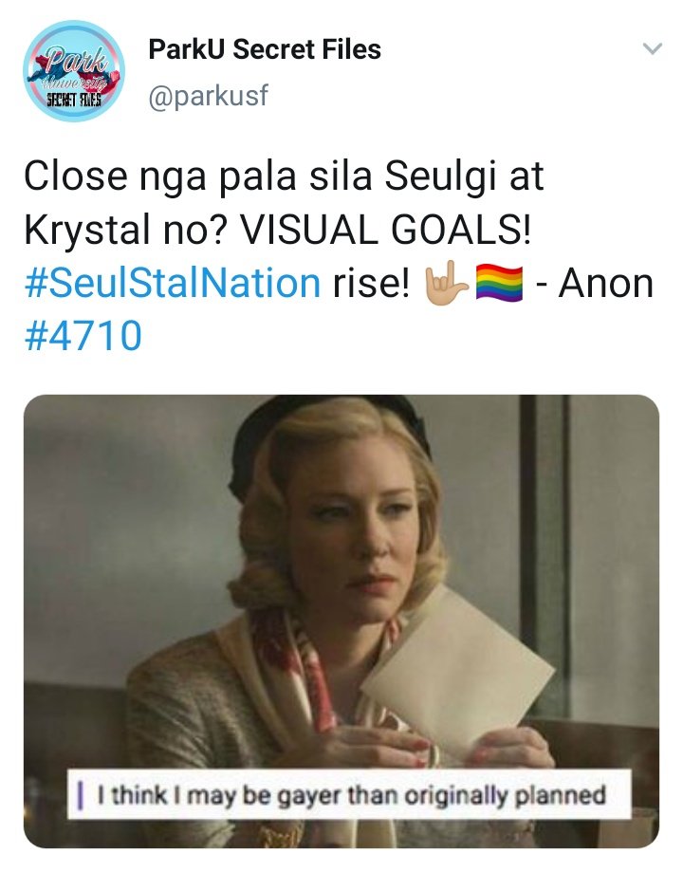This screenshot has width=683, height=872.
Task: Click the word 'rise!' after the hashtag
Action: (x=371, y=283)
